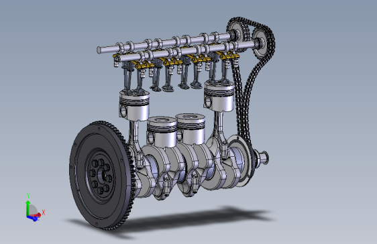Pick the raised piston nearest the timing chain
Viewport: 377px width, 244px height.
click(x=219, y=96)
